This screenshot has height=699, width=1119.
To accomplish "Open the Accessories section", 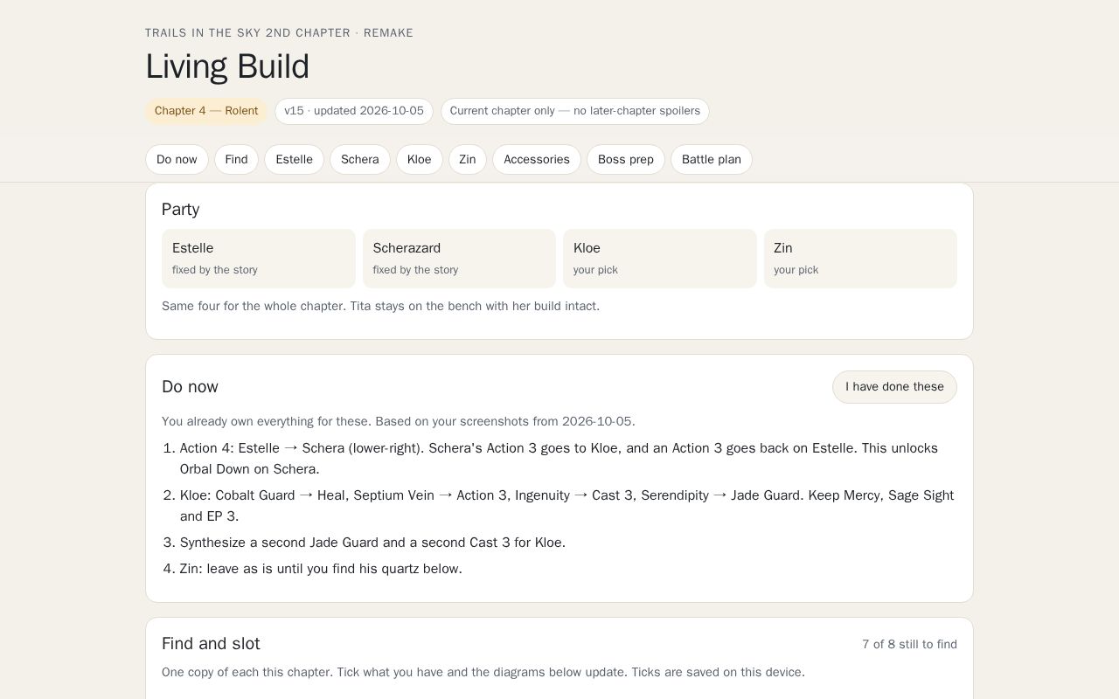I will (x=537, y=160).
